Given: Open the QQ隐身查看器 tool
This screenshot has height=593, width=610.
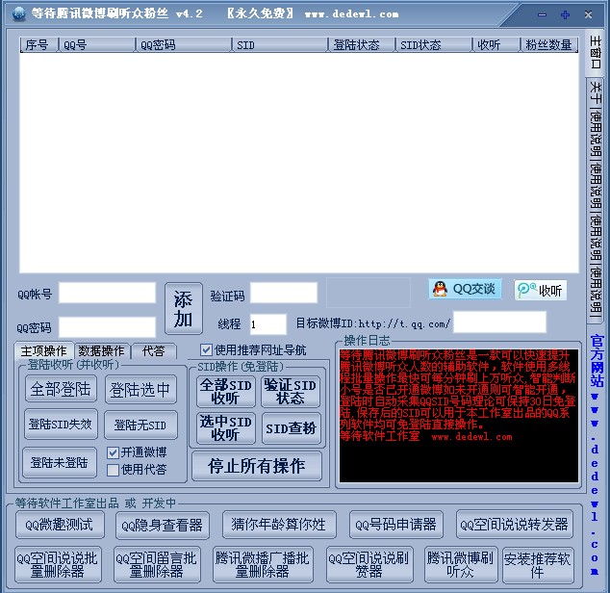Looking at the screenshot, I should (x=163, y=526).
